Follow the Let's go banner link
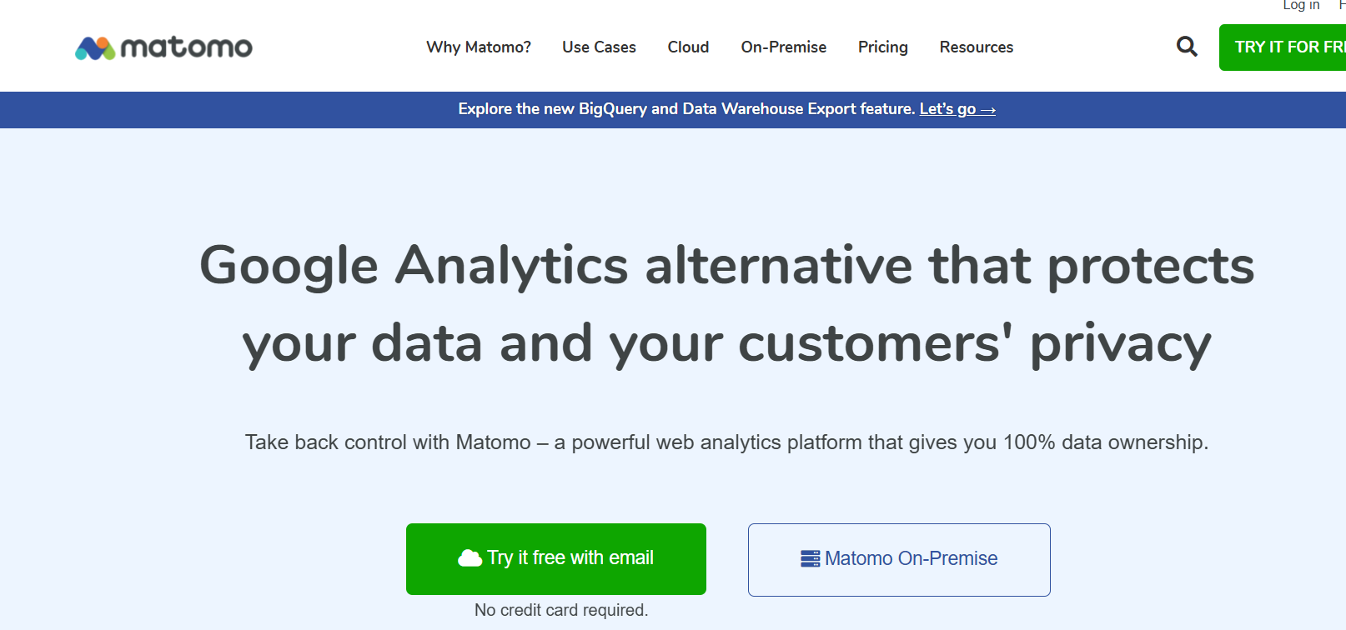The height and width of the screenshot is (630, 1346). point(957,109)
